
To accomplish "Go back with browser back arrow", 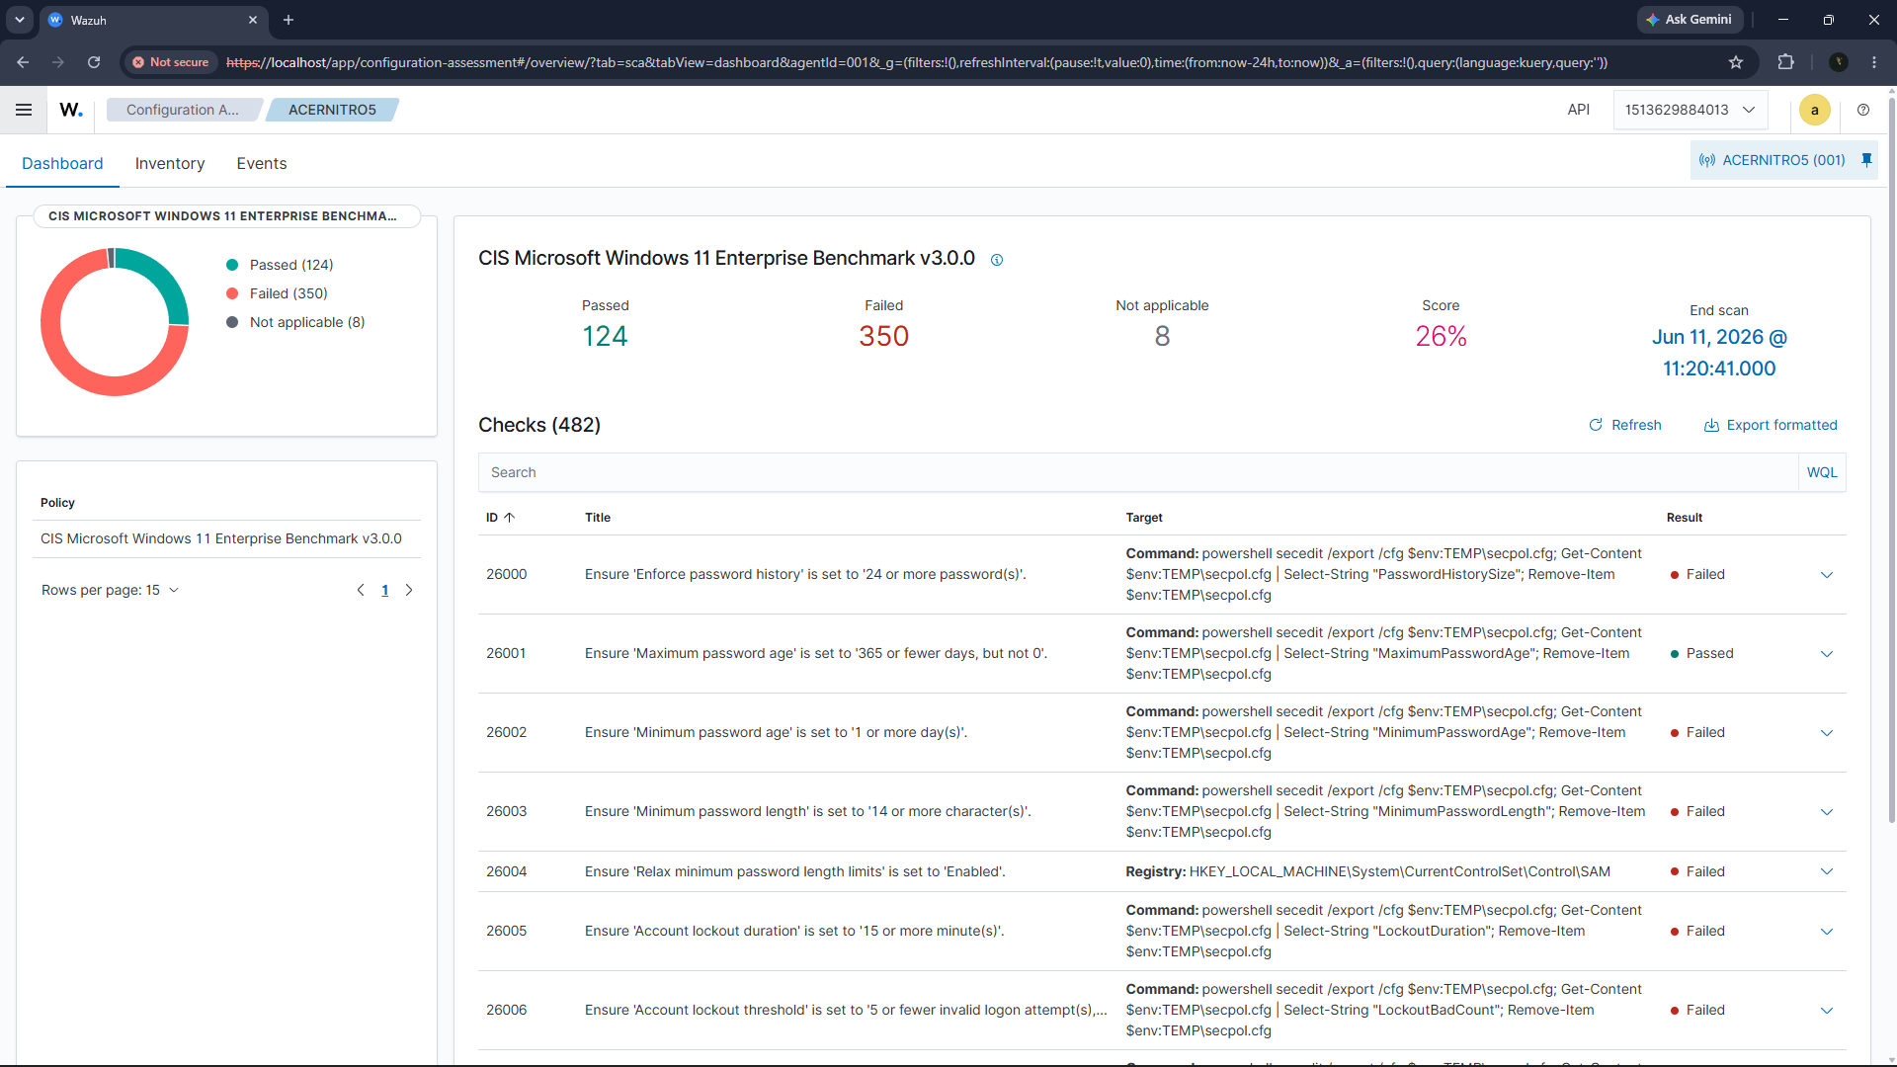I will click(23, 62).
